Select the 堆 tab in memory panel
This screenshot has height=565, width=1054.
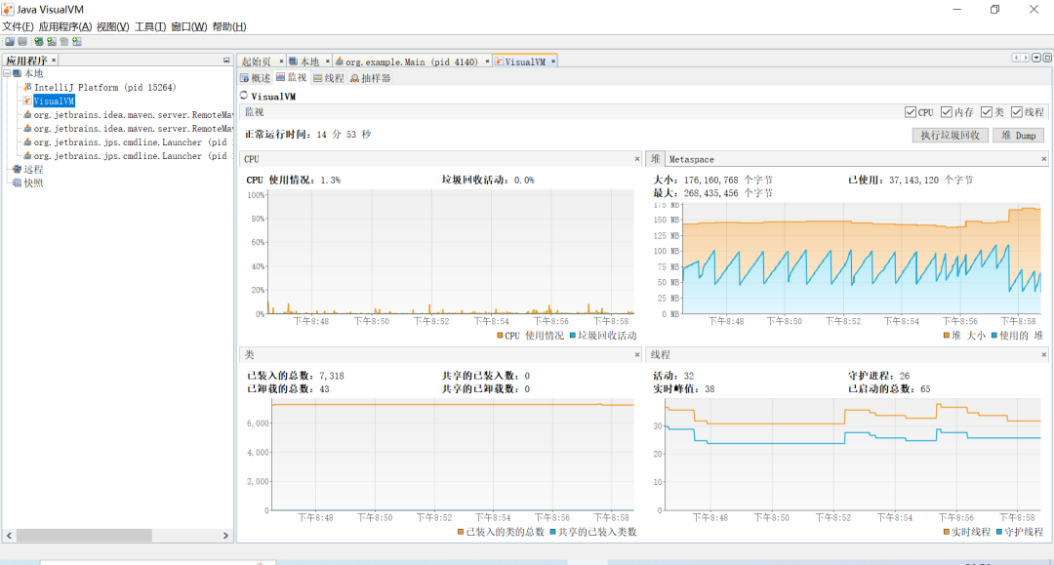(x=656, y=158)
